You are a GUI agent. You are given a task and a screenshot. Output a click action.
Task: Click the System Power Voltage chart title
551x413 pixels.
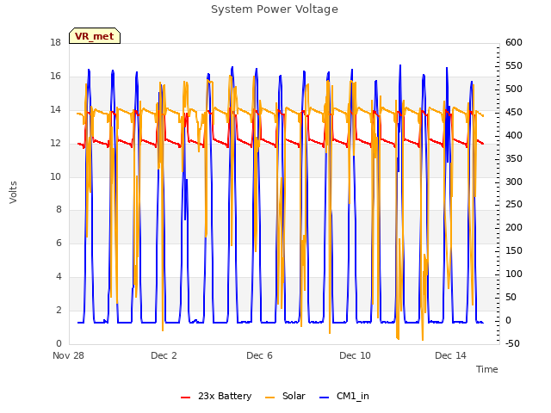click(275, 9)
